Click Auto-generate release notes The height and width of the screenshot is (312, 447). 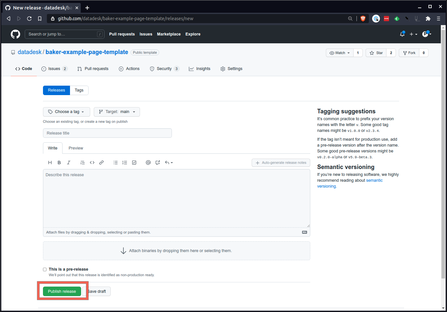[x=281, y=163]
